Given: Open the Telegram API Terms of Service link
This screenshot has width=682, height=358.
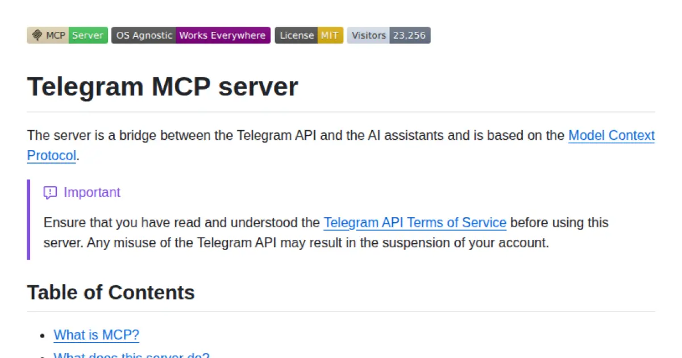Looking at the screenshot, I should [x=414, y=222].
